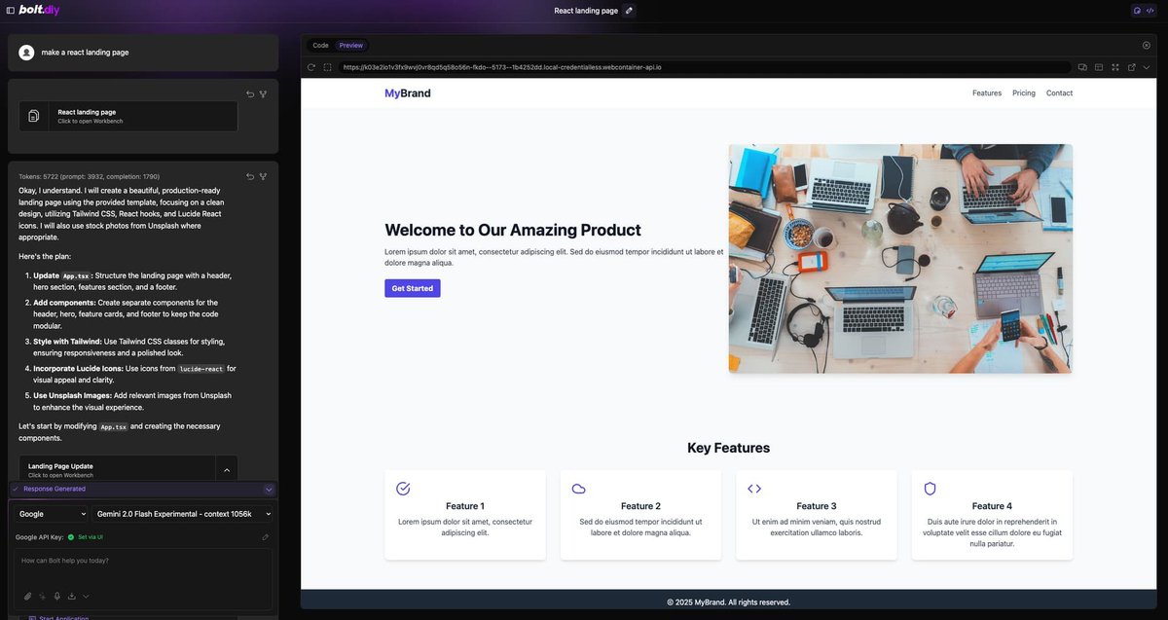Image resolution: width=1168 pixels, height=620 pixels.
Task: Open the Contact nav link
Action: tap(1059, 93)
